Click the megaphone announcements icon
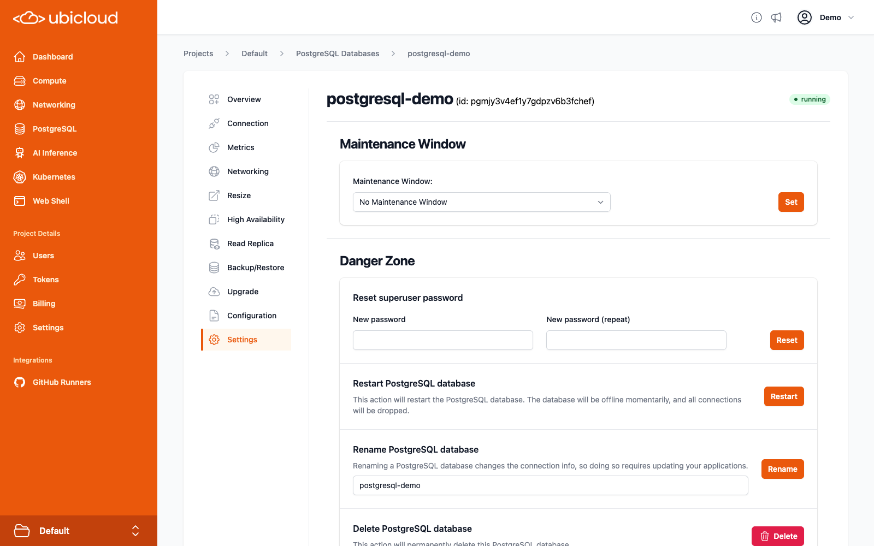874x546 pixels. pos(776,17)
